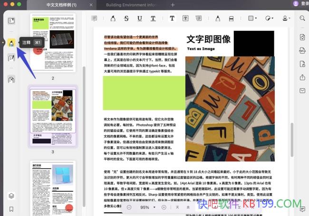Open page 2 thumbnail
The height and width of the screenshot is (216, 309).
(x=52, y=42)
